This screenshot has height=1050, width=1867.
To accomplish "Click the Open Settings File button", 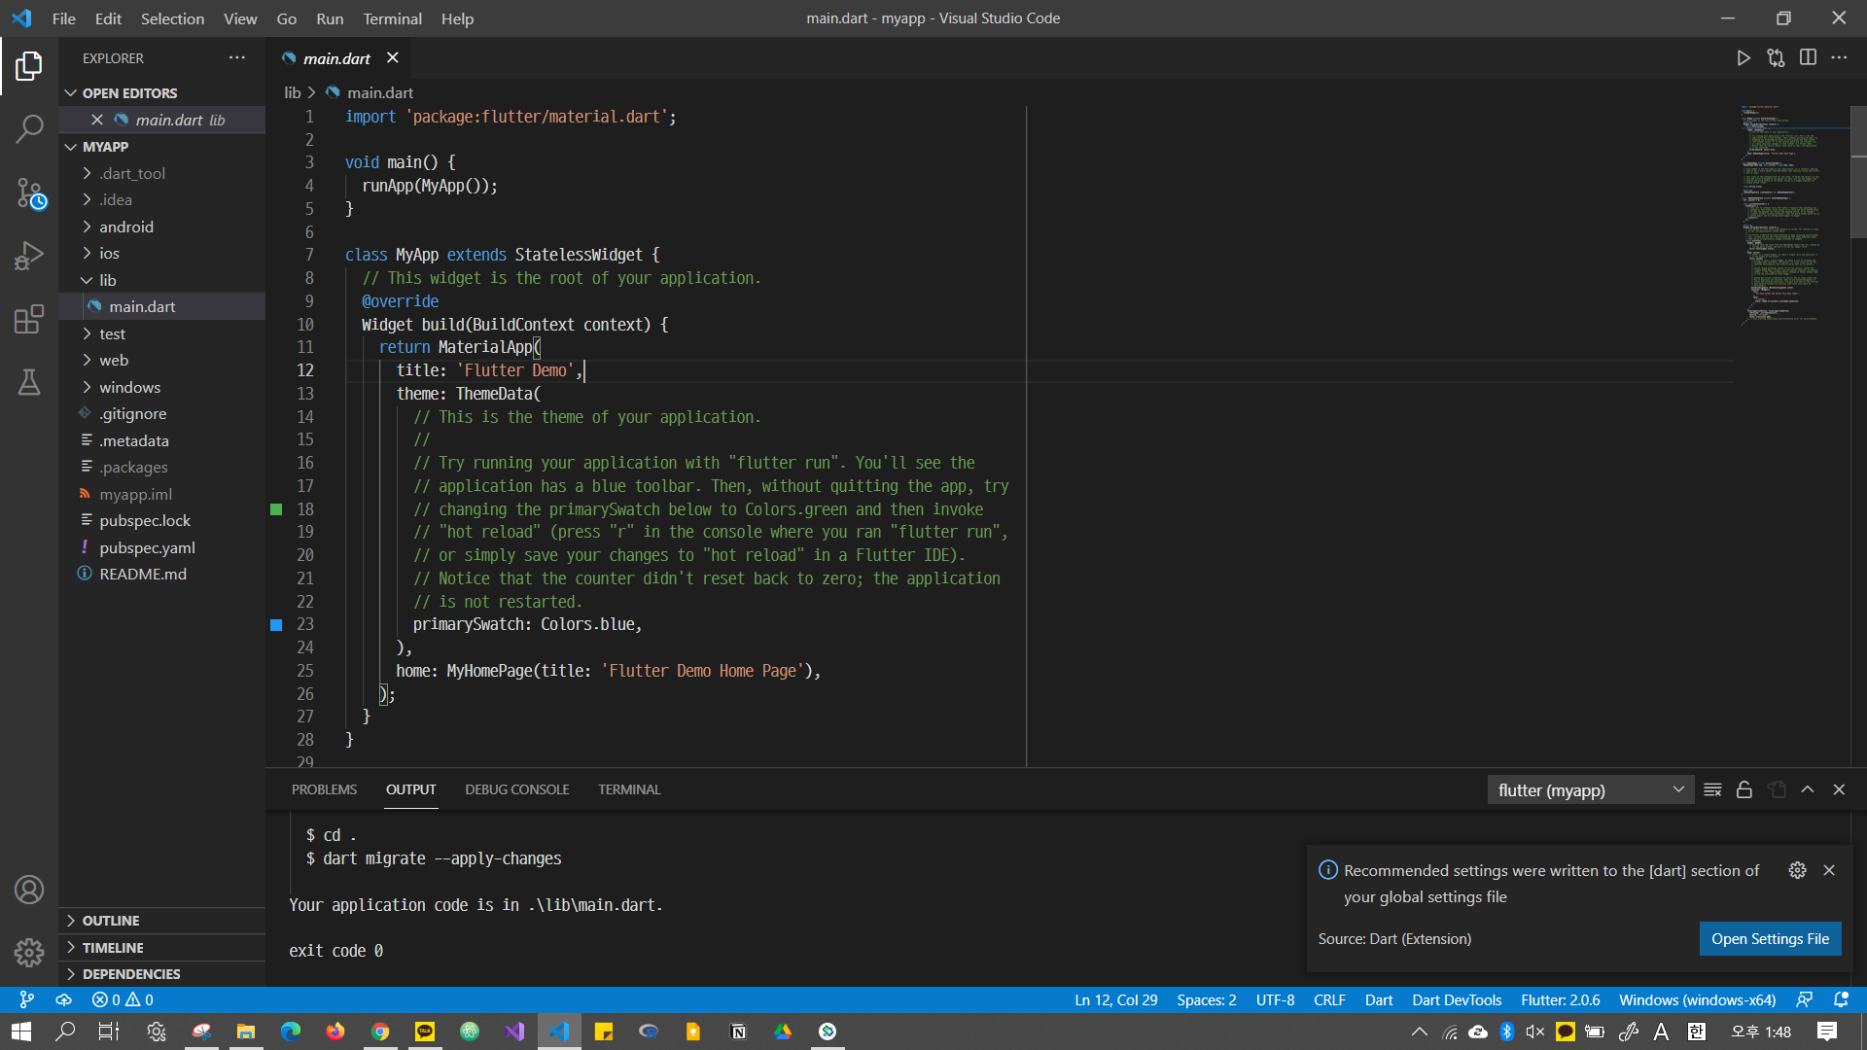I will coord(1770,939).
